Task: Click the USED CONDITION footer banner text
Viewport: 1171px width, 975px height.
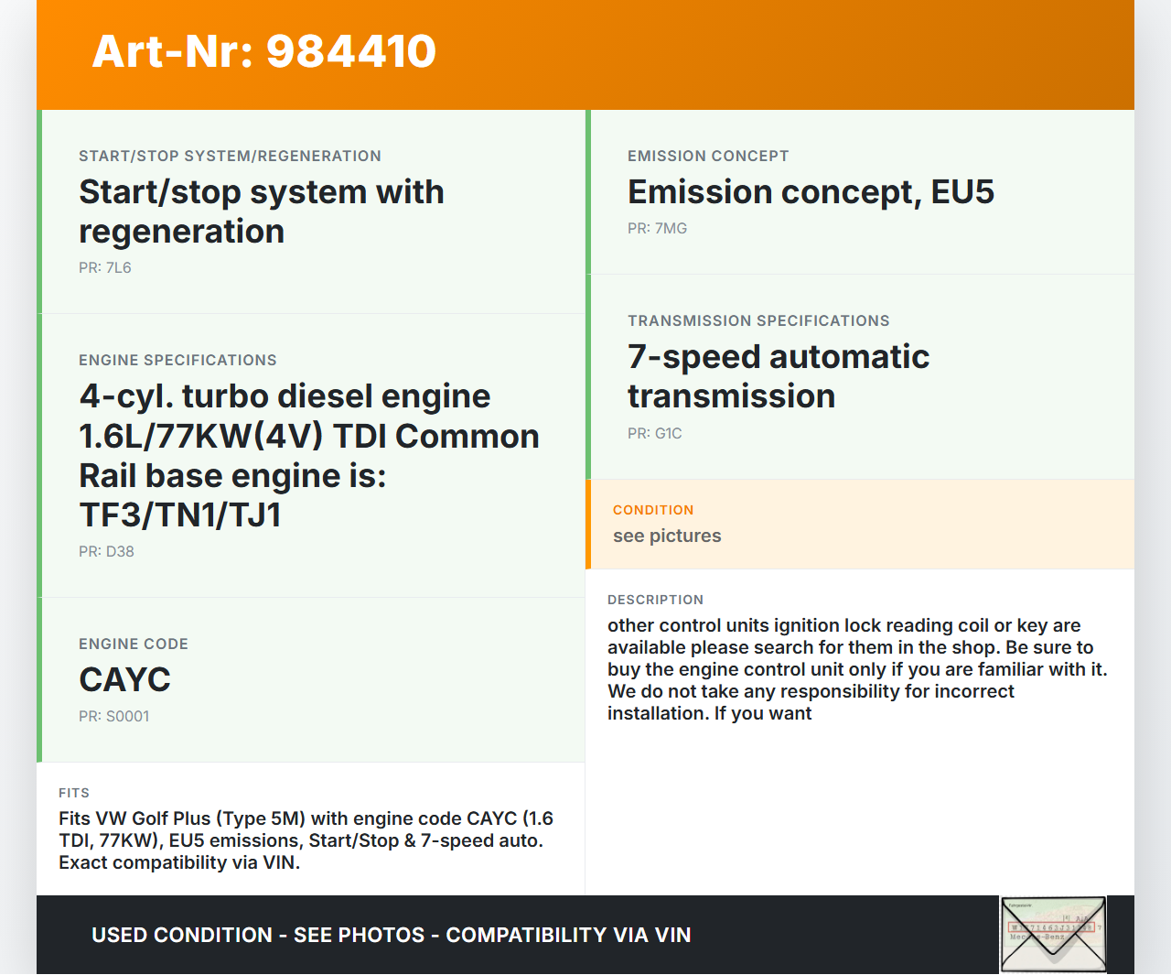Action: tap(391, 935)
